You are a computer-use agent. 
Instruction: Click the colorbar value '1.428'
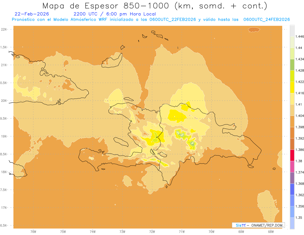click(x=299, y=70)
